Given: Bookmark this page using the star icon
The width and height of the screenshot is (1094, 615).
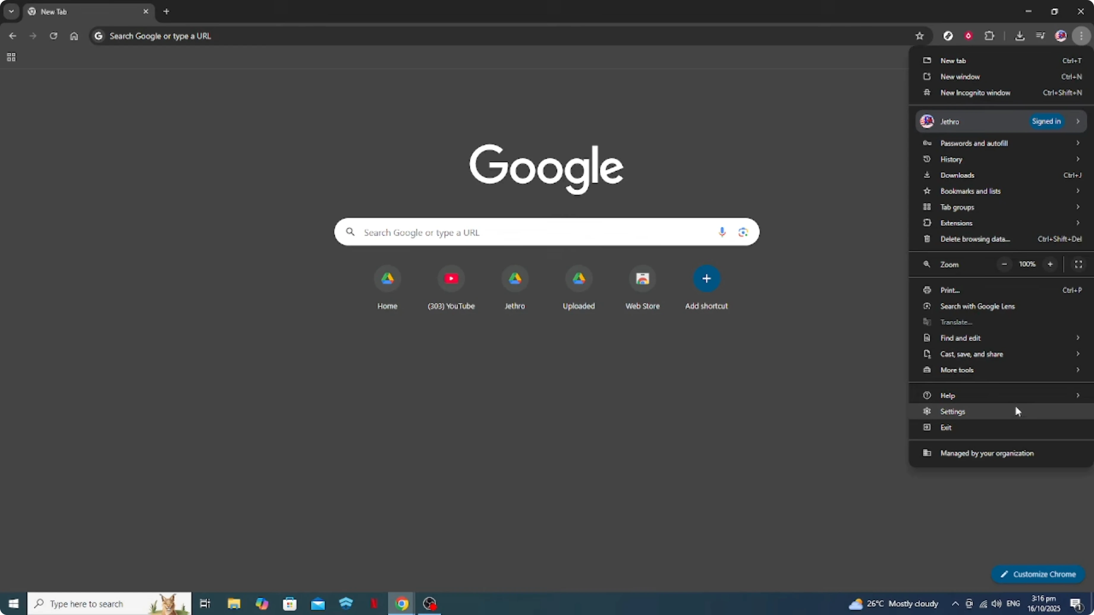Looking at the screenshot, I should (x=919, y=36).
